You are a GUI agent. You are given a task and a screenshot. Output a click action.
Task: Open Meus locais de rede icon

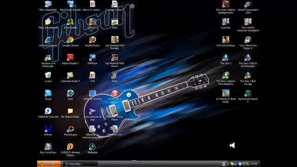(x=70, y=4)
